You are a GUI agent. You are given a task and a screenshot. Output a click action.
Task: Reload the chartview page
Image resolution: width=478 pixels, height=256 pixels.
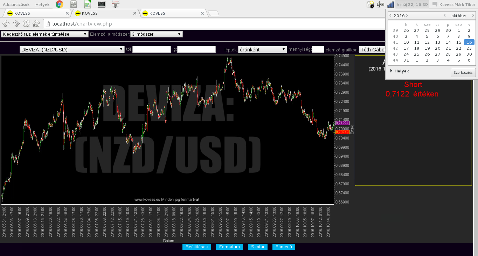26,23
